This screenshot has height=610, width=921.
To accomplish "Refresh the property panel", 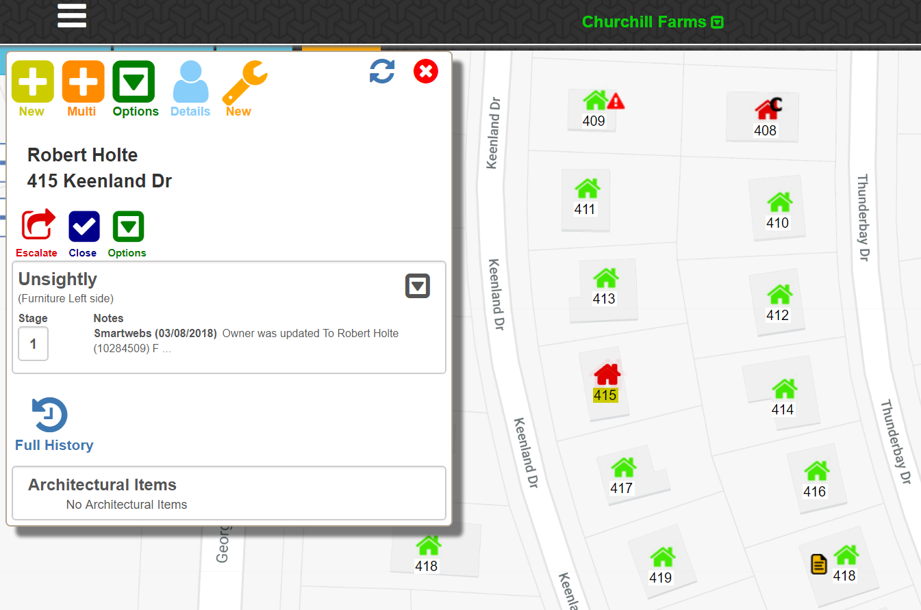I will (x=381, y=72).
